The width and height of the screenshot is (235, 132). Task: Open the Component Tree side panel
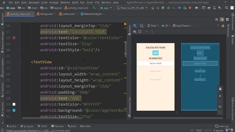(130, 107)
